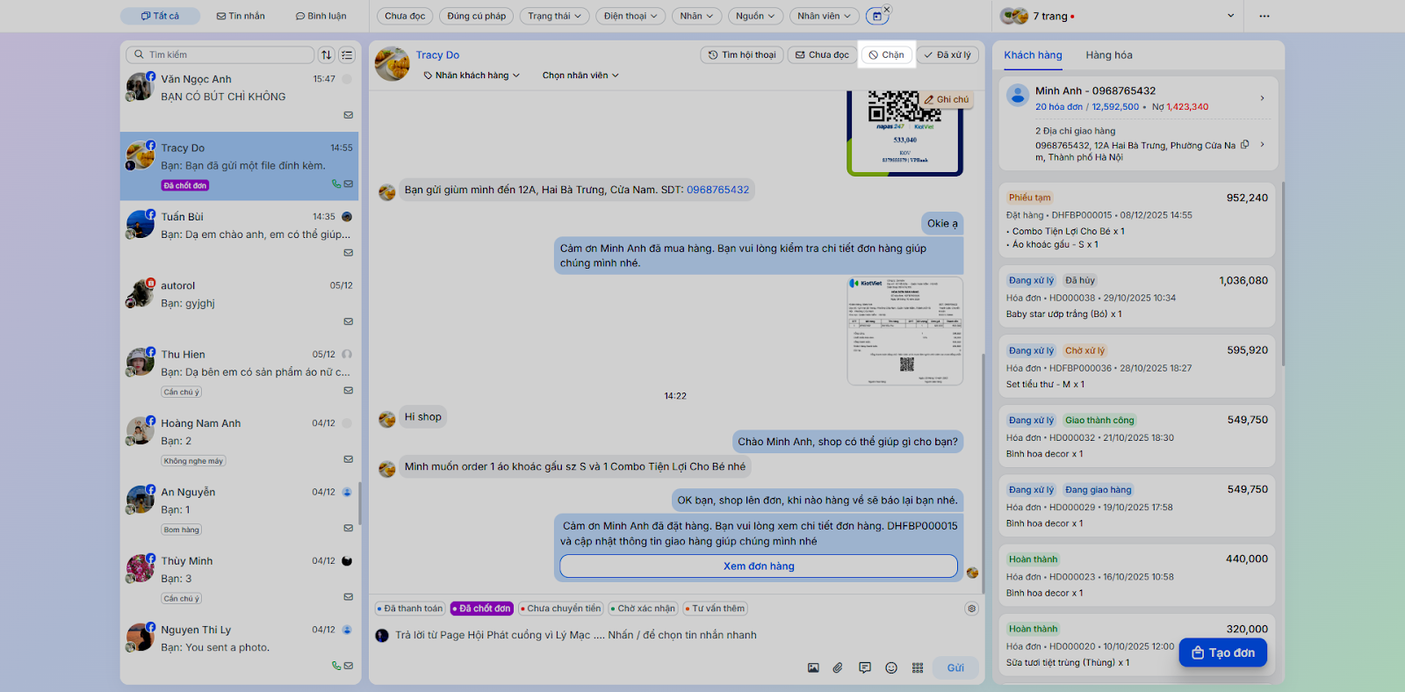Click the page avatar in reply box
Screen dimensions: 1405x692
coord(382,635)
